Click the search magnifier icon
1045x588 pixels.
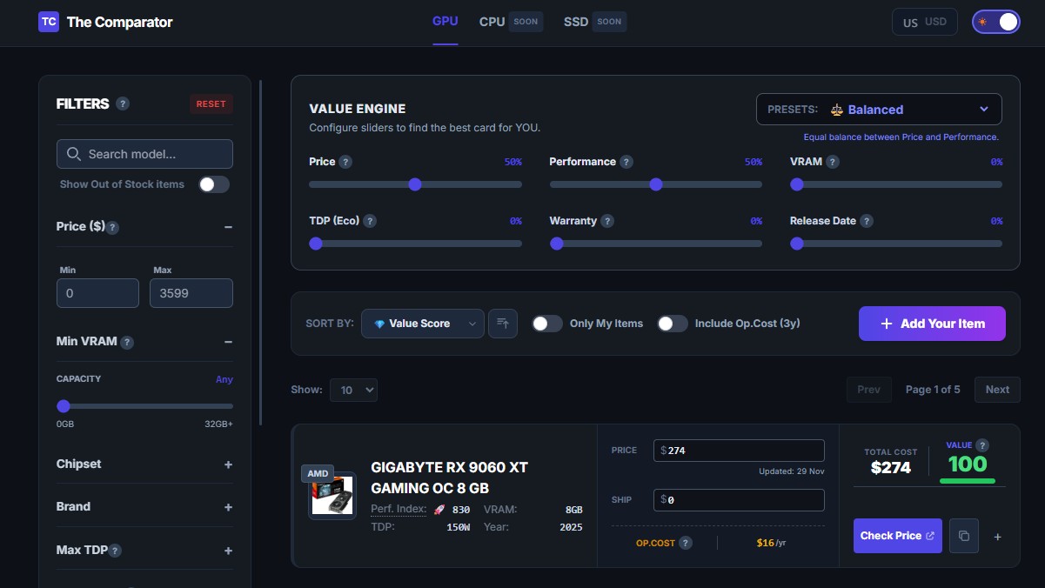tap(74, 154)
